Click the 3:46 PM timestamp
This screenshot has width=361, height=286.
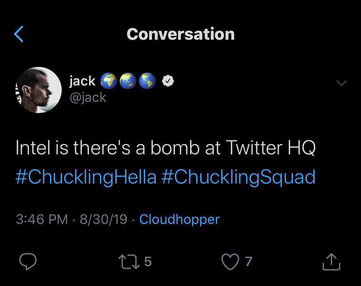point(42,219)
